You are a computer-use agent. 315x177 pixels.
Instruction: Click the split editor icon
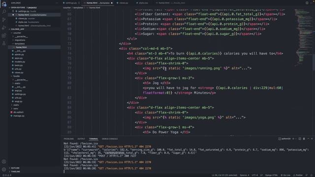(x=307, y=3)
